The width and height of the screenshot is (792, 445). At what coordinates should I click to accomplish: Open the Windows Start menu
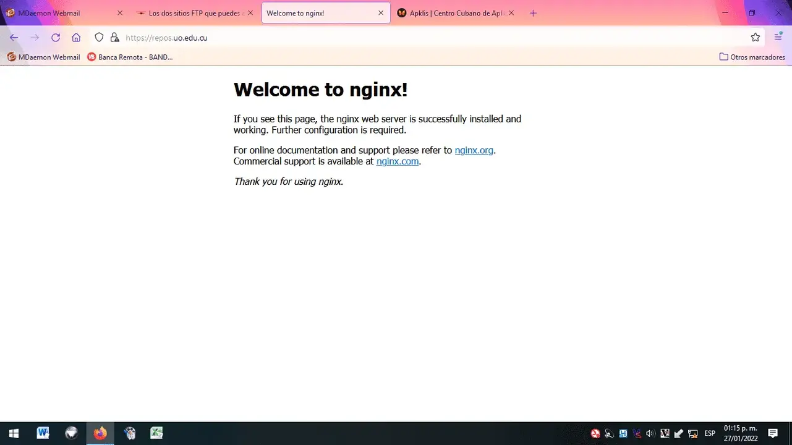click(14, 433)
